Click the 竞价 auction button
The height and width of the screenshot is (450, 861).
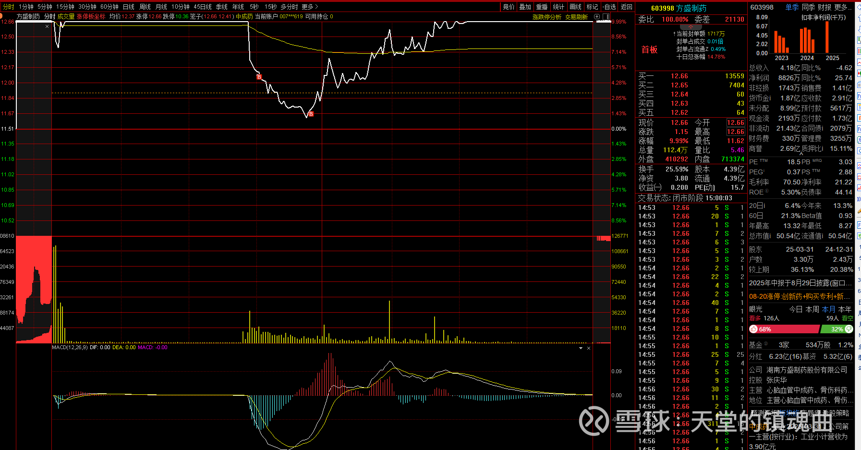[x=509, y=7]
